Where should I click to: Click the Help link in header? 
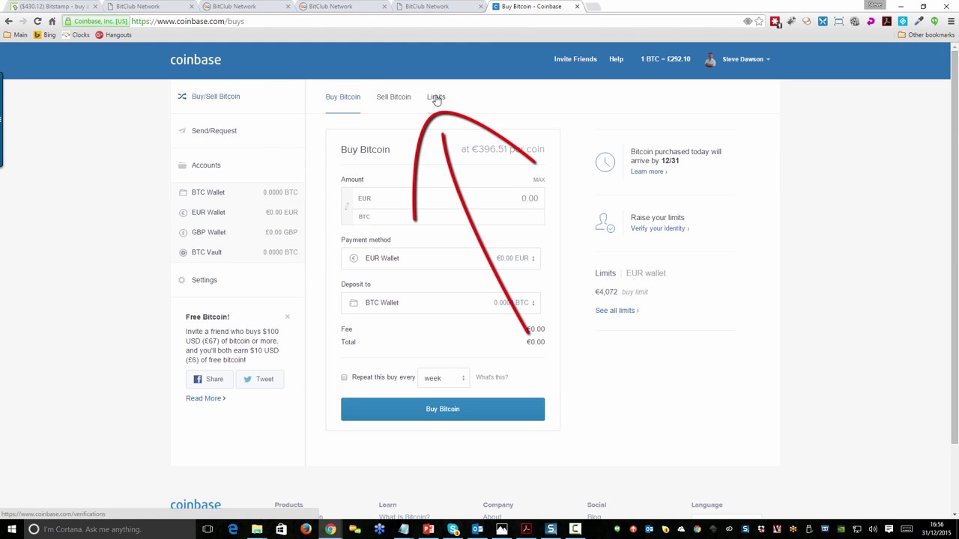click(x=616, y=59)
